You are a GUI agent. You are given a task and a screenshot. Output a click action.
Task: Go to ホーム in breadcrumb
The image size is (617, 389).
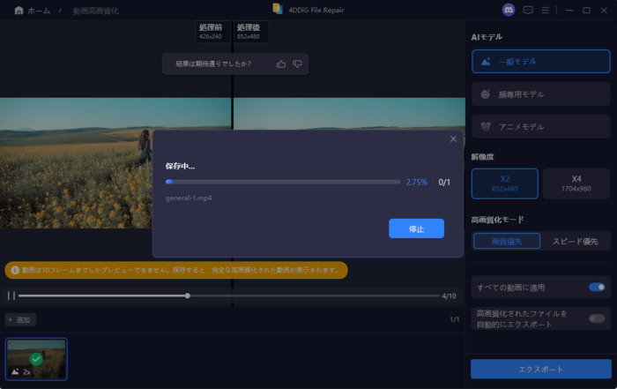(32, 11)
